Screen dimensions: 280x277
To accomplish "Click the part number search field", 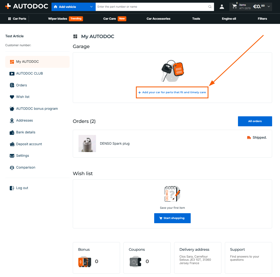I will (152, 7).
